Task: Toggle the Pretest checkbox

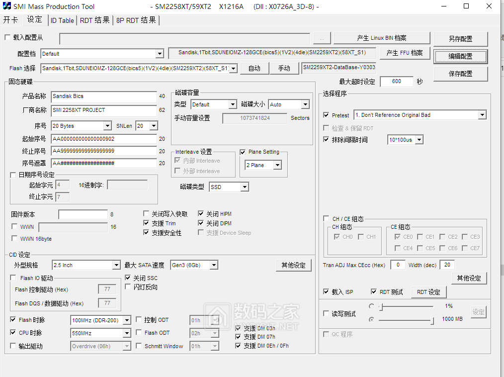Action: 326,115
